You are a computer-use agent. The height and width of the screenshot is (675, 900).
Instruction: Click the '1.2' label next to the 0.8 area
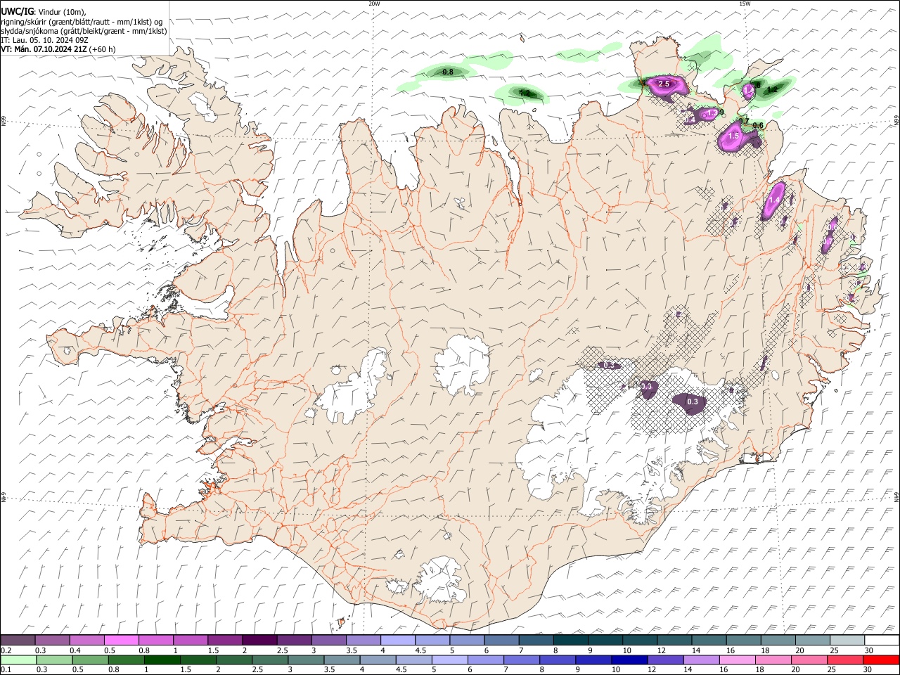click(525, 93)
